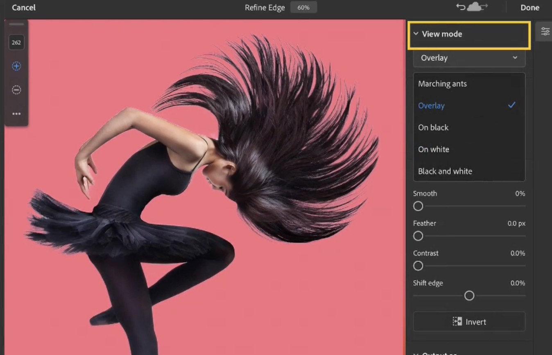Click the Refine Edge title label
Screen dimensions: 552x355
tap(265, 7)
